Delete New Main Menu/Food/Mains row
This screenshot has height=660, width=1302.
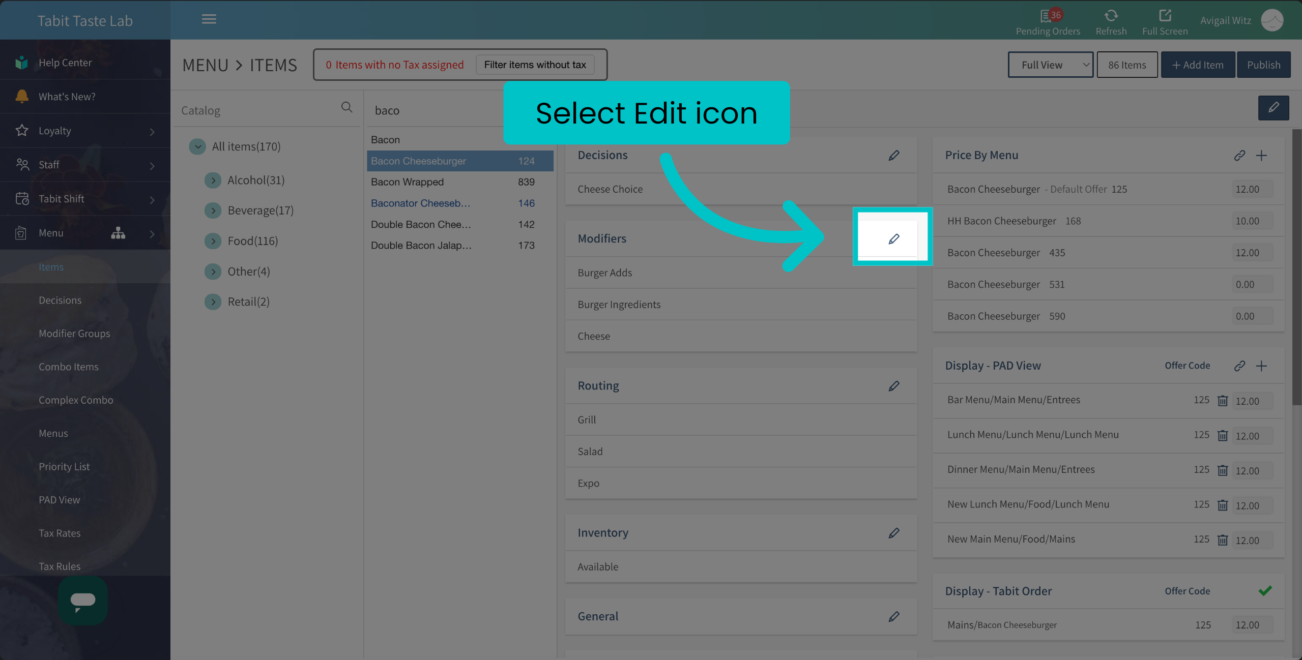click(1222, 540)
